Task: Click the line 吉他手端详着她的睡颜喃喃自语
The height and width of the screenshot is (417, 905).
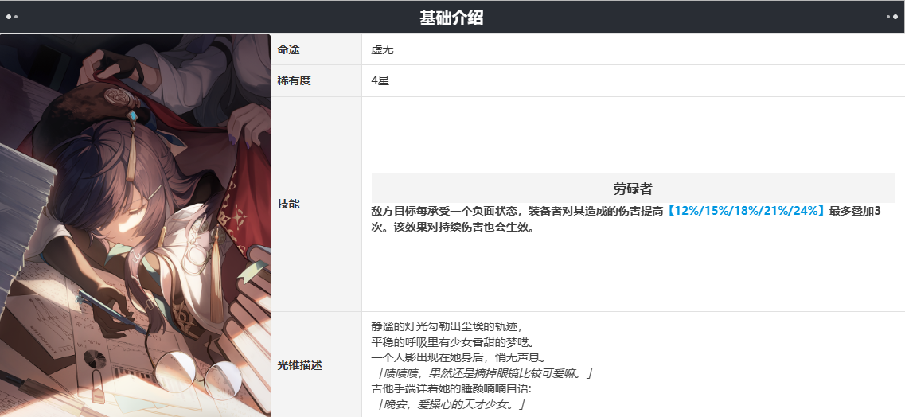Action: click(453, 389)
